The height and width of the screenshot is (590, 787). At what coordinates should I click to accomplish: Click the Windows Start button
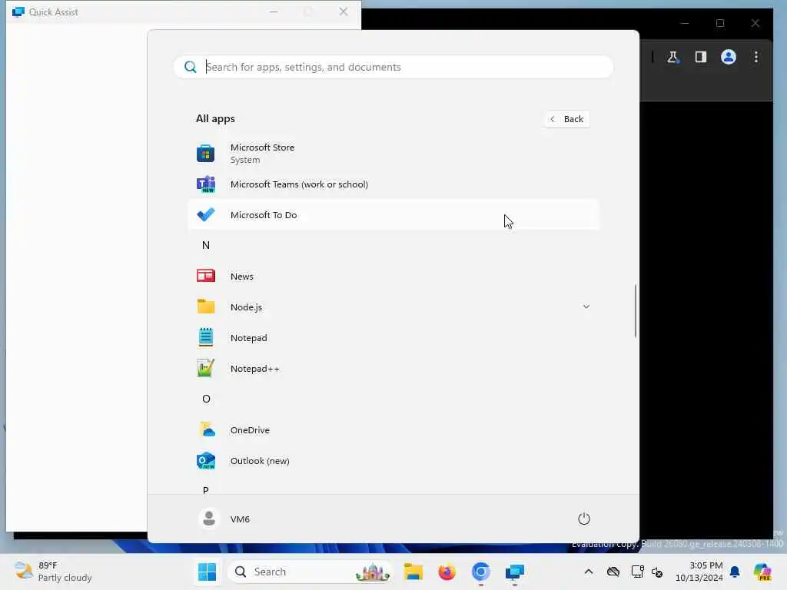[207, 572]
